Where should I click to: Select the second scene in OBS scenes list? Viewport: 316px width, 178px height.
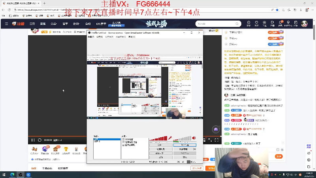pos(107,141)
